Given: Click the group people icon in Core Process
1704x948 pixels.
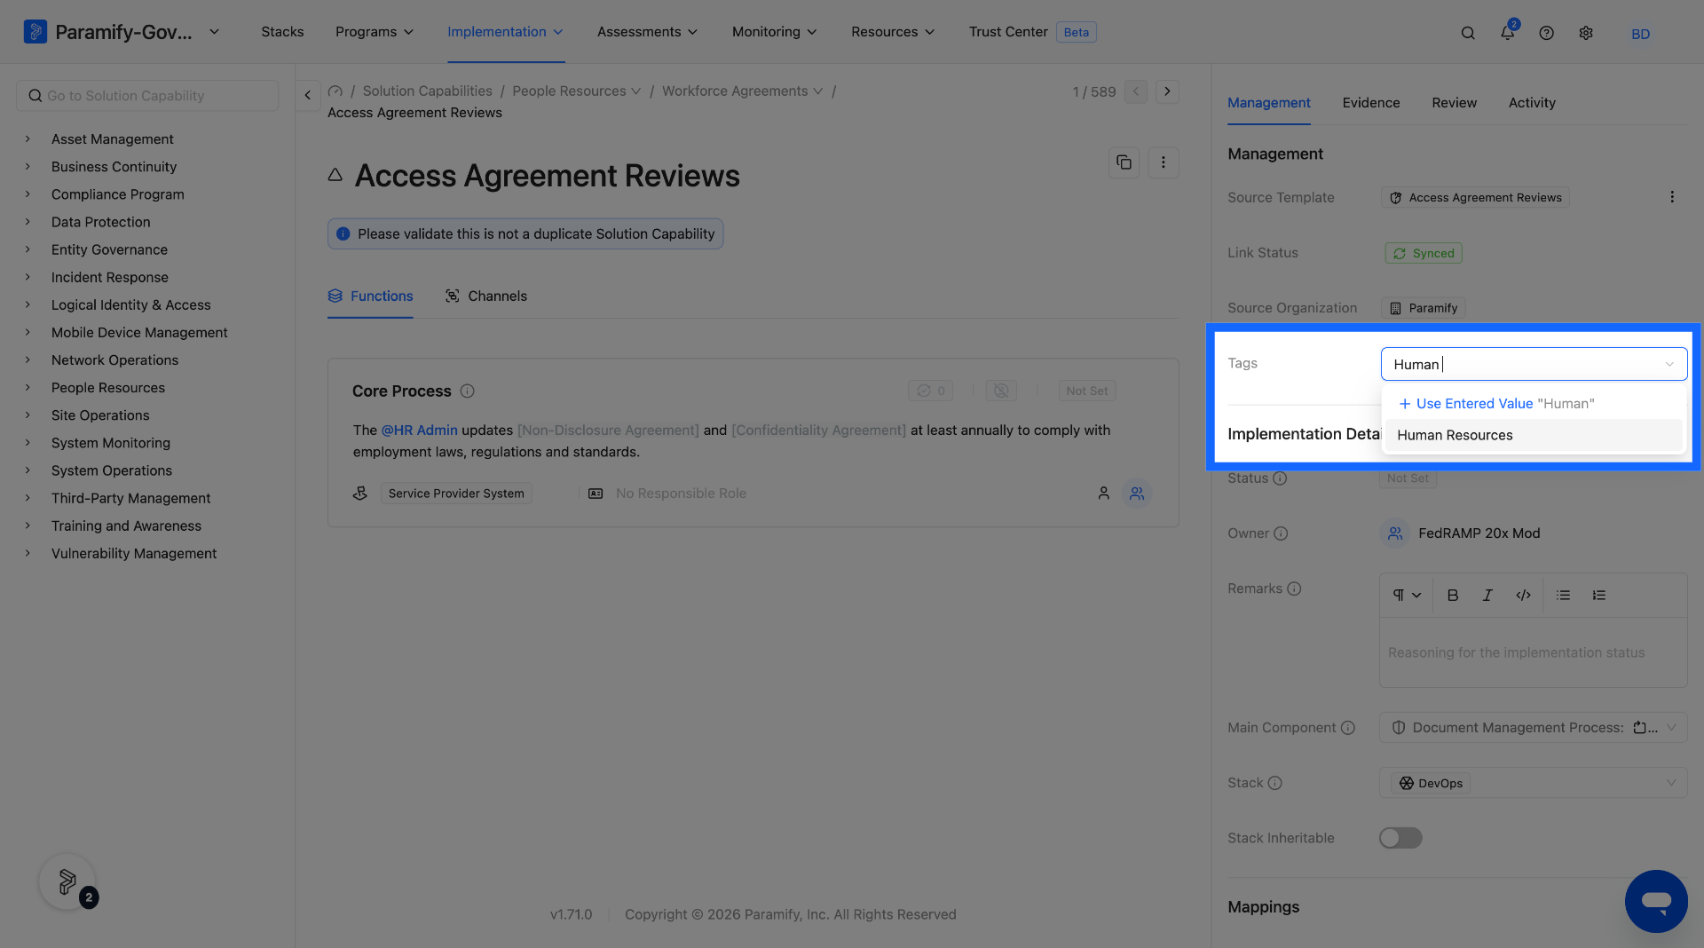Looking at the screenshot, I should (x=1137, y=494).
